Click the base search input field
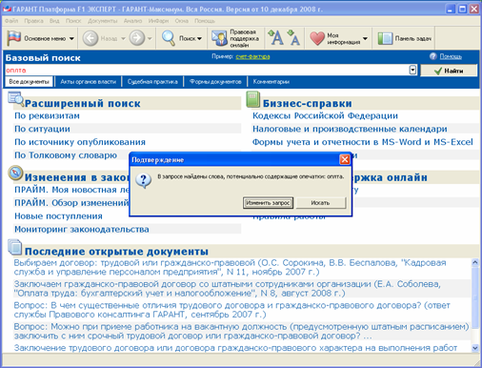This screenshot has width=482, height=368. 207,70
